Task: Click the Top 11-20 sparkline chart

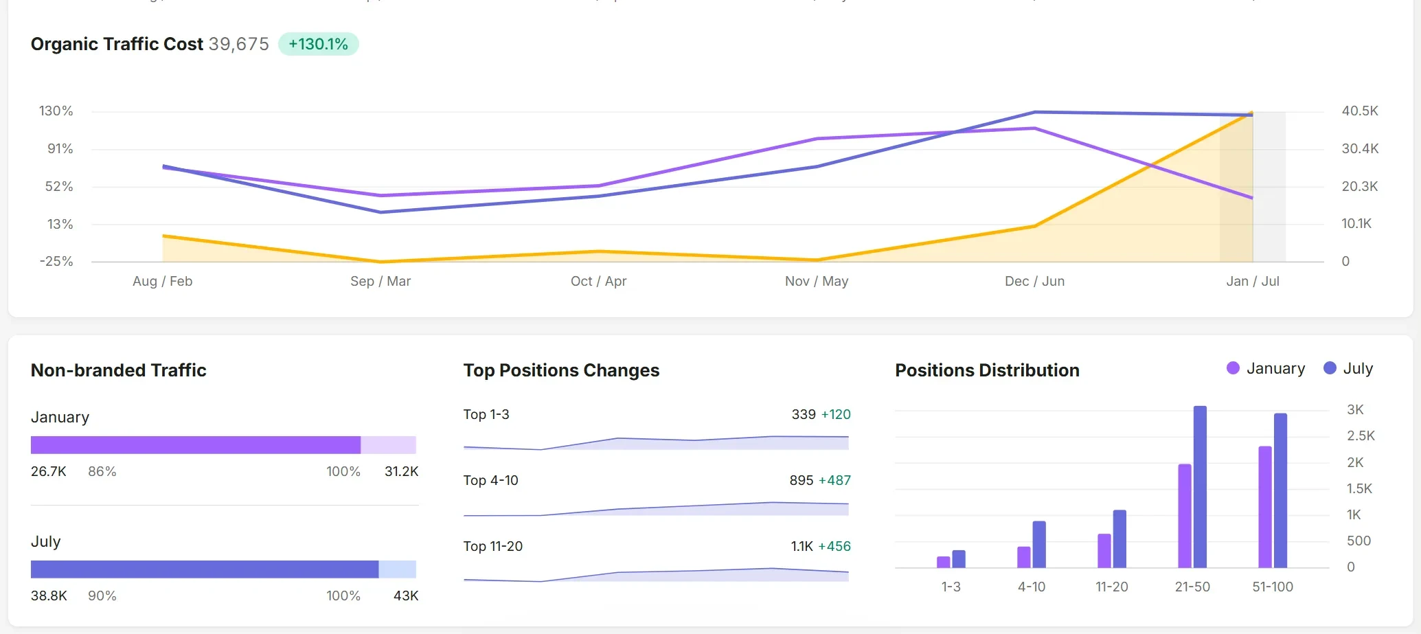Action: click(656, 575)
